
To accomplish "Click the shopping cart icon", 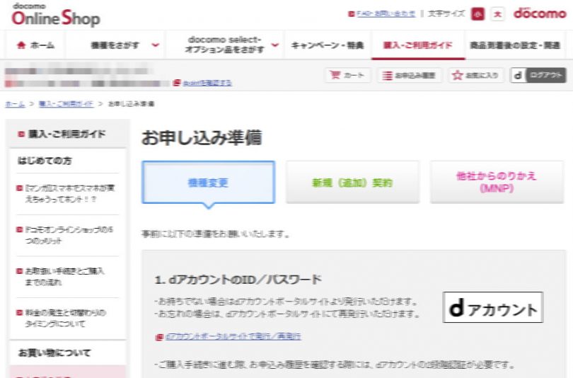I will 335,75.
